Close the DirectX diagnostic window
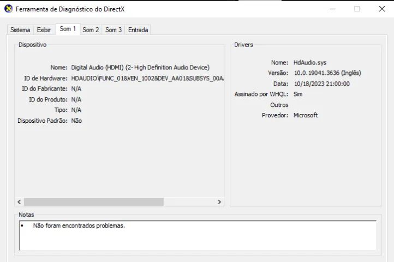Screen dimensions: 394x262 [381, 9]
